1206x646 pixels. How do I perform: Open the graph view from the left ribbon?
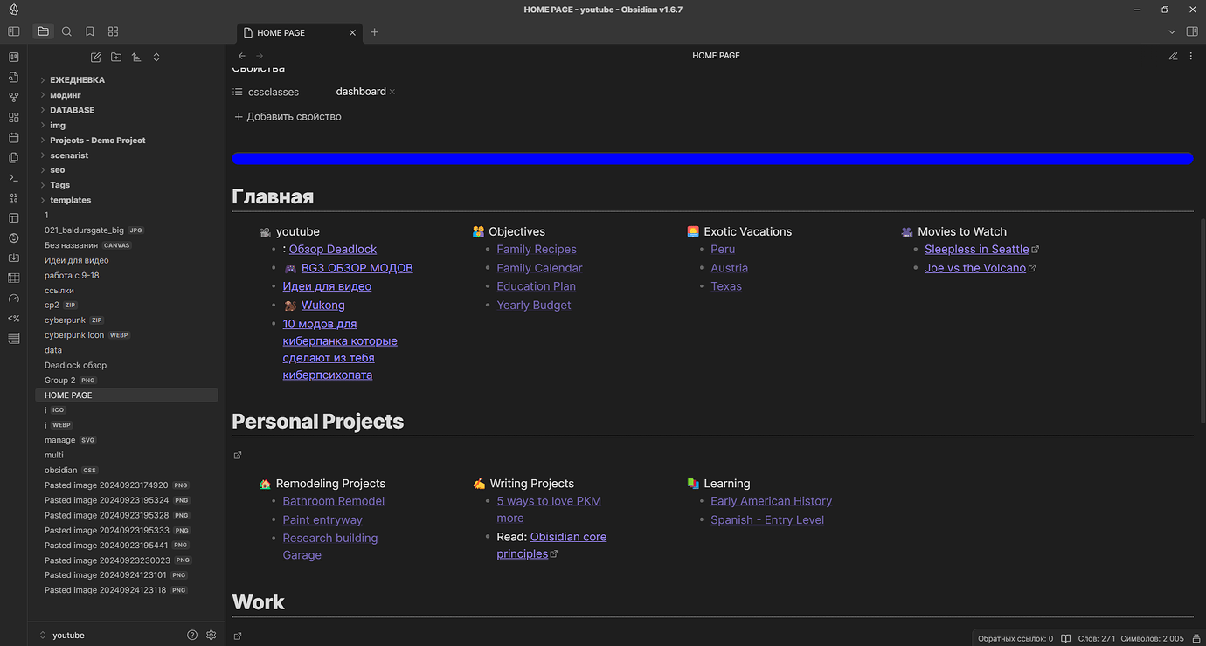[13, 97]
